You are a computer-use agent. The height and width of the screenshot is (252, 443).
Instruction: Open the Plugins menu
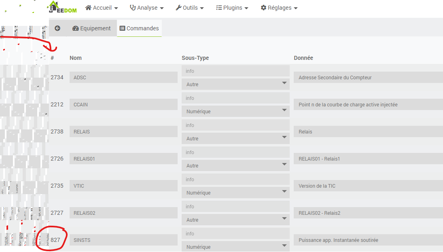(232, 8)
